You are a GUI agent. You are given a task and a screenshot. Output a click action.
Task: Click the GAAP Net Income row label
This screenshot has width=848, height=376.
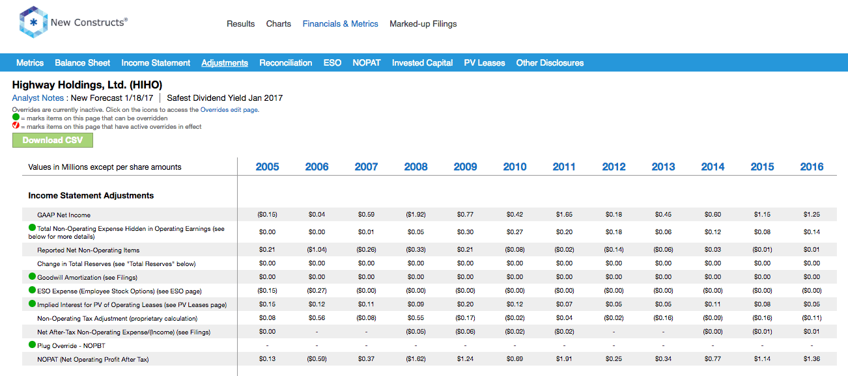[x=64, y=215]
